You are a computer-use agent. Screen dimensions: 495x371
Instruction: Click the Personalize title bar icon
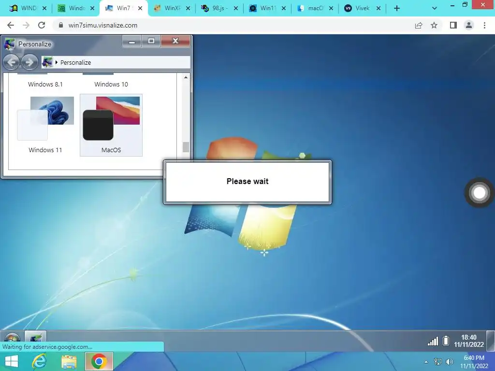(x=10, y=44)
